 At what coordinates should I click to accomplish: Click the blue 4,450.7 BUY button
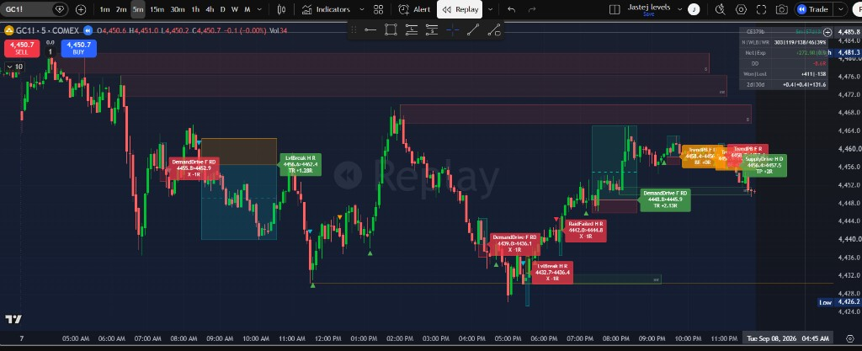point(78,48)
